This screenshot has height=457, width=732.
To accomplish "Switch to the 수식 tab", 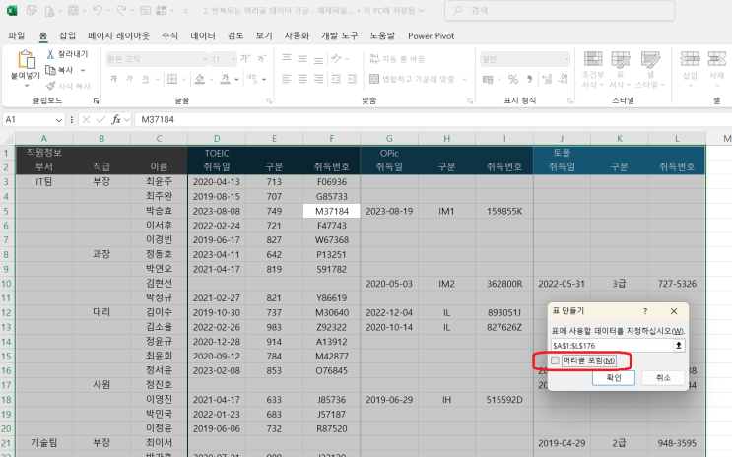I will pyautogui.click(x=169, y=35).
